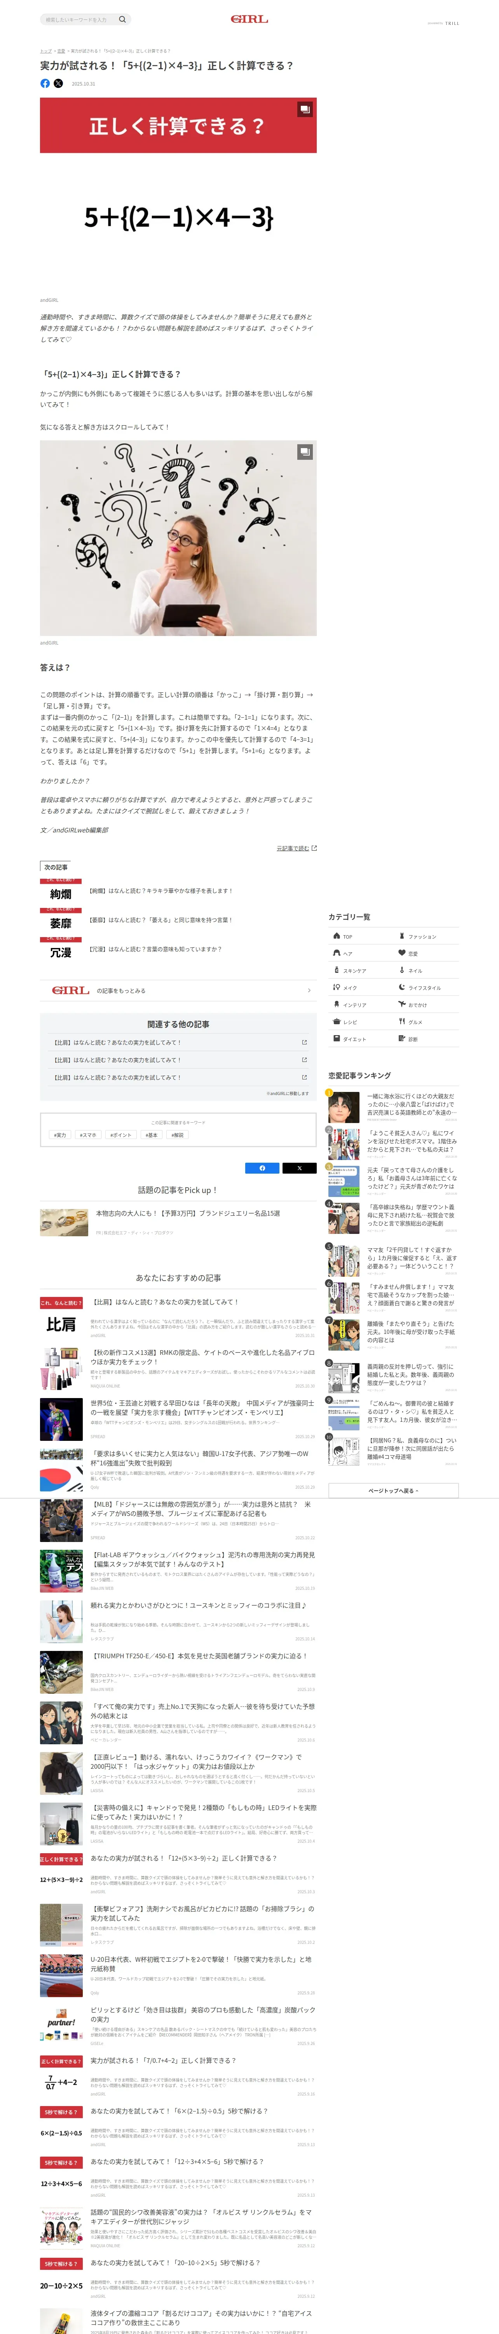Share article via Facebook icon under title
This screenshot has height=2334, width=499.
(45, 83)
